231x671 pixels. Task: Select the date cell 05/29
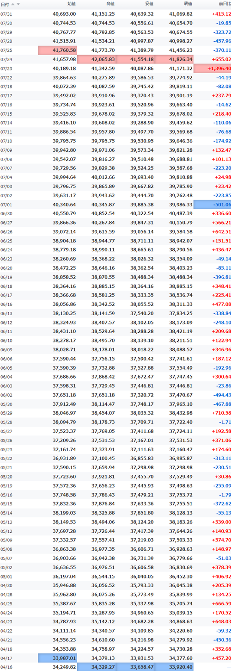coord(6,413)
